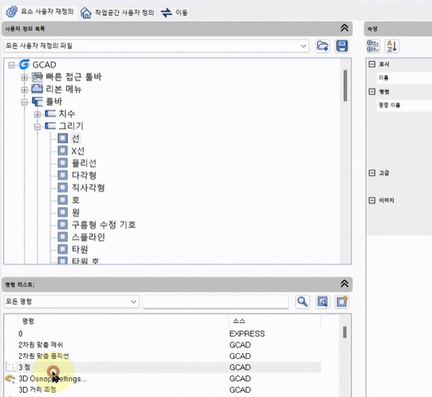432x397 pixels.
Task: Select the 선 item in the 그리기 toolbar
Action: 76,138
